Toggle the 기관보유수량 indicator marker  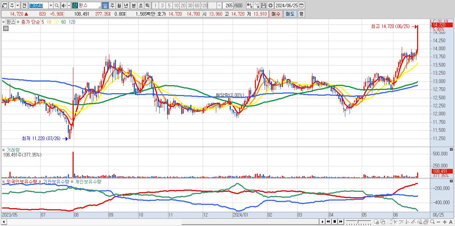coord(40,181)
